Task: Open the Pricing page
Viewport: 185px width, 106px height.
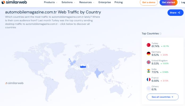Action: click(x=119, y=2)
